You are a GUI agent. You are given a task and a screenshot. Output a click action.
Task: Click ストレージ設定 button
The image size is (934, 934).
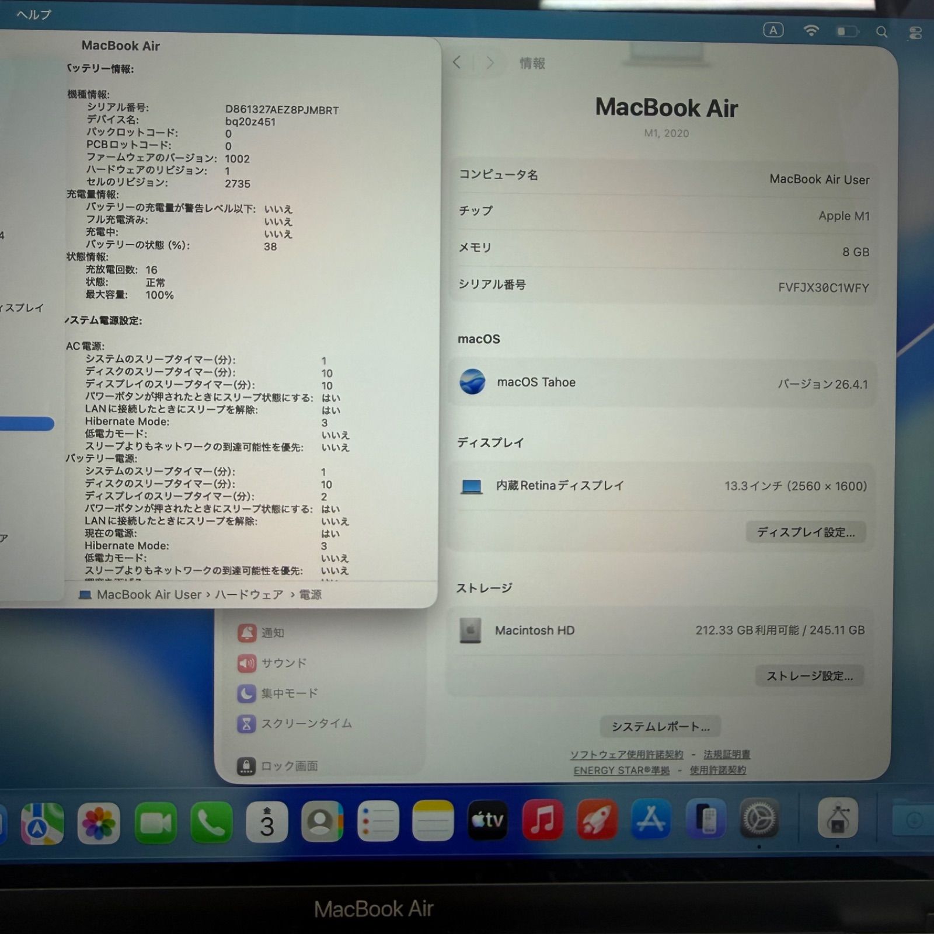(x=810, y=675)
